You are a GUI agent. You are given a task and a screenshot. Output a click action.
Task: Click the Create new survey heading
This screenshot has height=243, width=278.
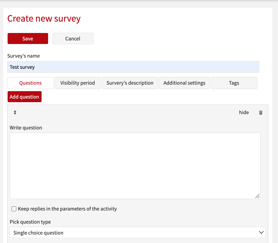pyautogui.click(x=44, y=19)
